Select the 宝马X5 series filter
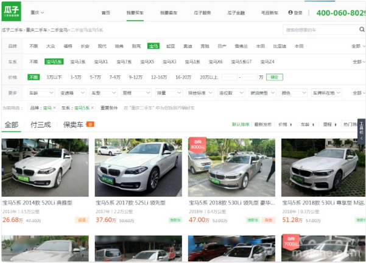 [147, 62]
